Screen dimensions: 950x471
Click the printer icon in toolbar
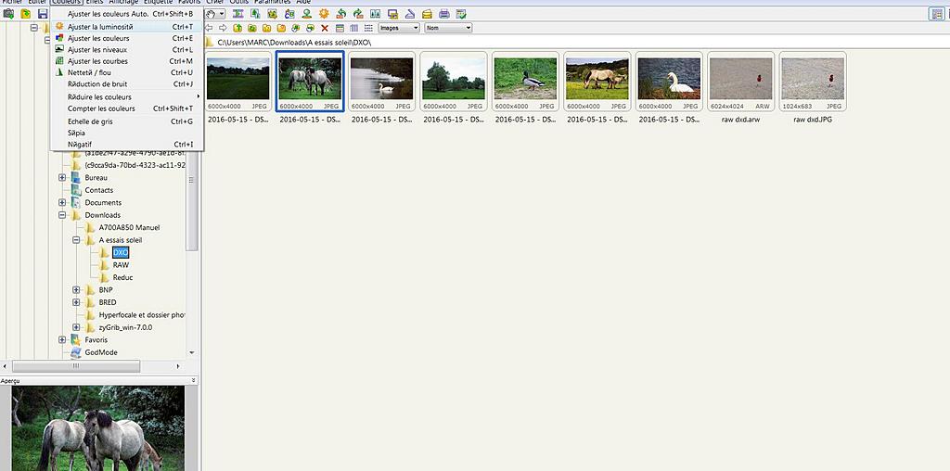444,14
